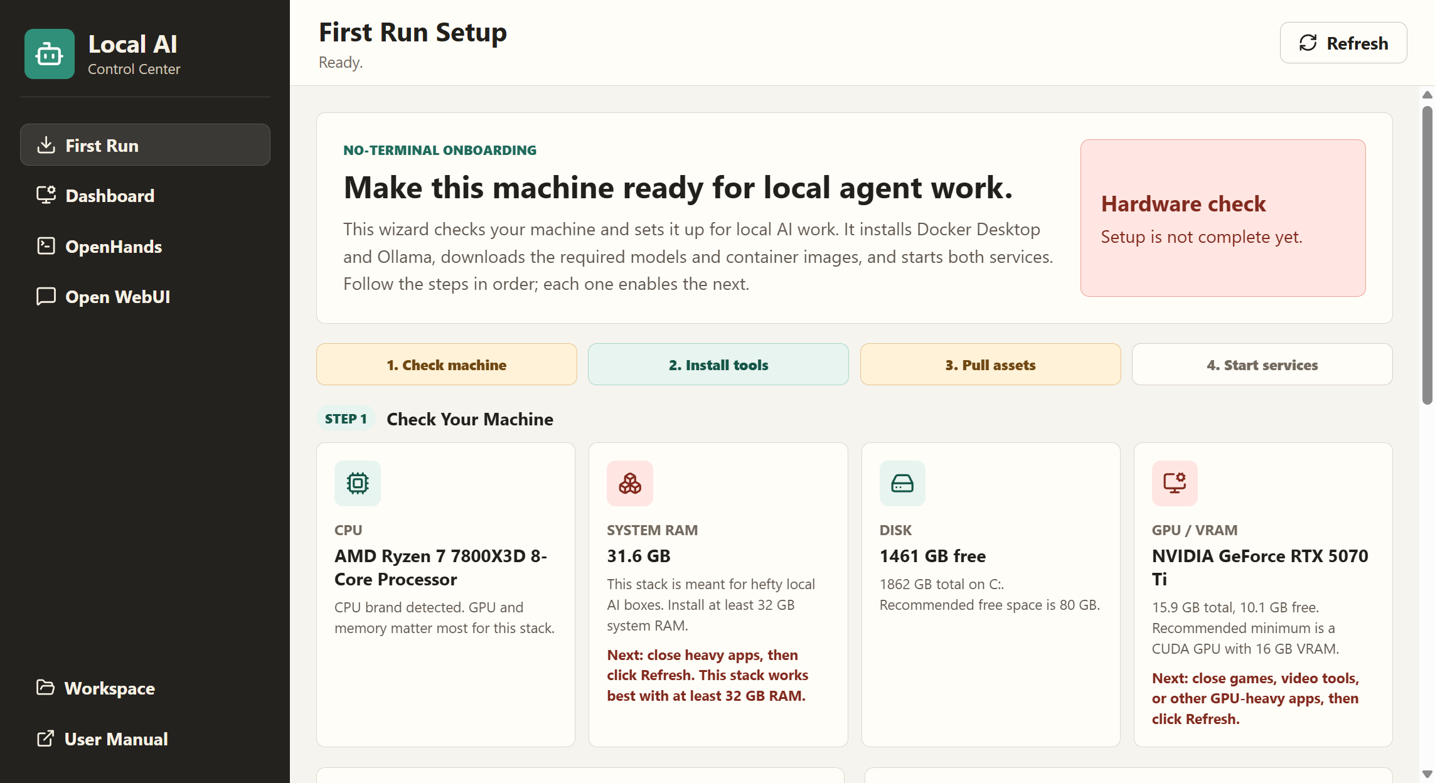1435x783 pixels.
Task: Open the Open WebUI entry
Action: click(145, 297)
